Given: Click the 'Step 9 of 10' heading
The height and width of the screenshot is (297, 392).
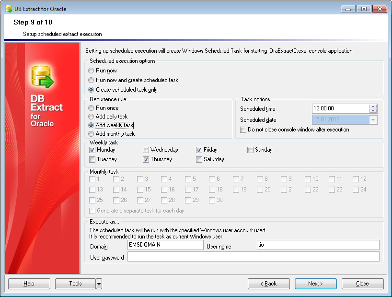Looking at the screenshot, I should (x=33, y=22).
